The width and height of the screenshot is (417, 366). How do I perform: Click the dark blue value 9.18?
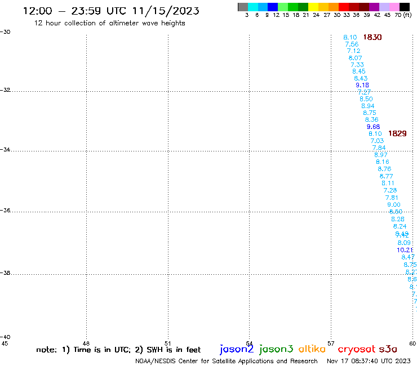(x=362, y=85)
